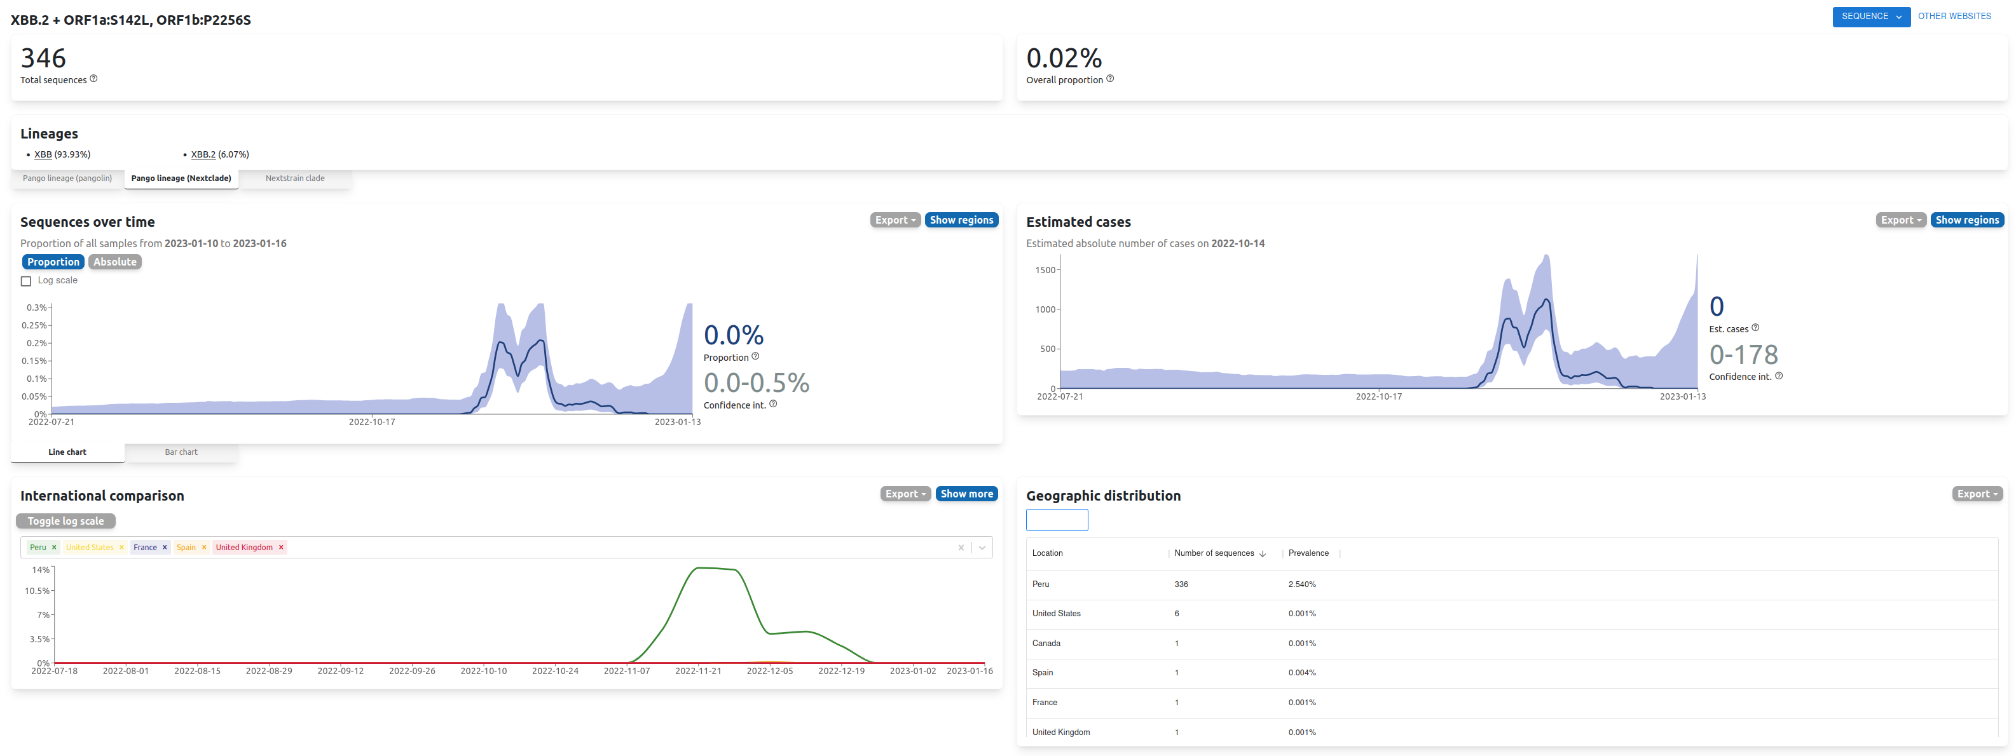Open Export dropdown in Sequences over time
2016x756 pixels.
click(895, 220)
